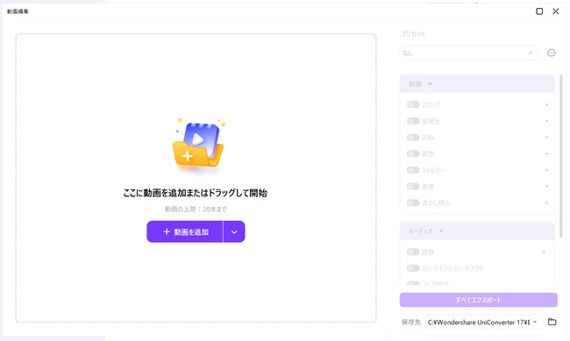This screenshot has height=341, width=570.
Task: Expand 調整 row arrow in the 動画 section
Action: tap(546, 153)
